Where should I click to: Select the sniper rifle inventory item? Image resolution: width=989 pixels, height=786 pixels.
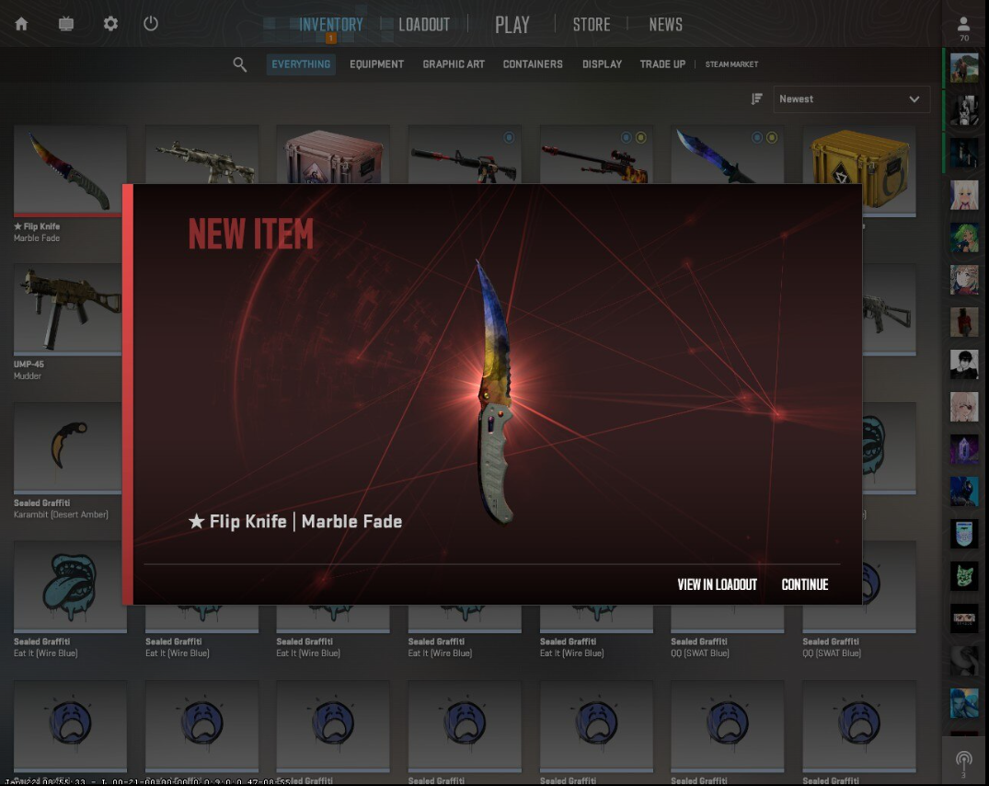click(x=596, y=156)
